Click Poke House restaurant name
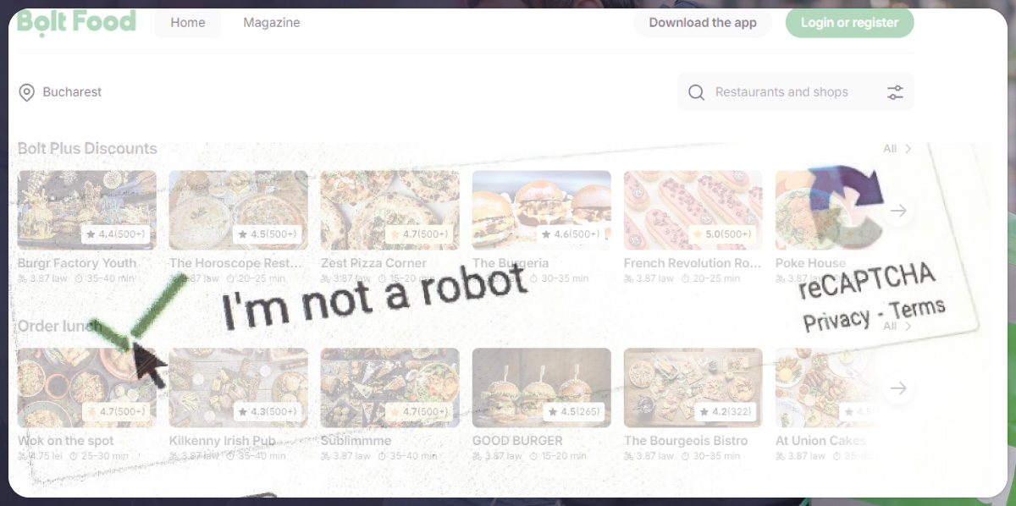 (x=810, y=263)
